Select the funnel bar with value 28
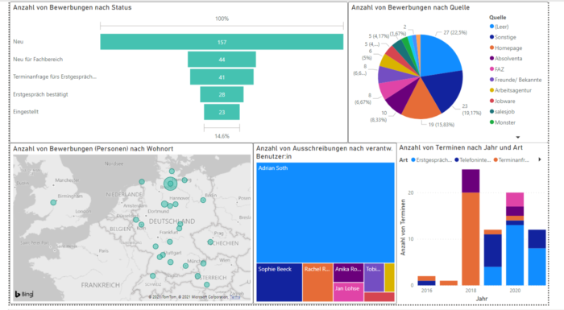The image size is (564, 310). tap(222, 94)
